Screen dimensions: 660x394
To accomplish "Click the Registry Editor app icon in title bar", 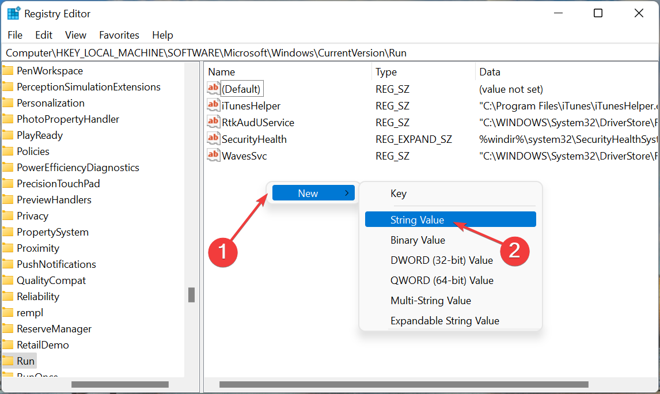I will (x=13, y=13).
